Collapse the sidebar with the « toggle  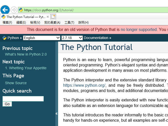pos(57,114)
